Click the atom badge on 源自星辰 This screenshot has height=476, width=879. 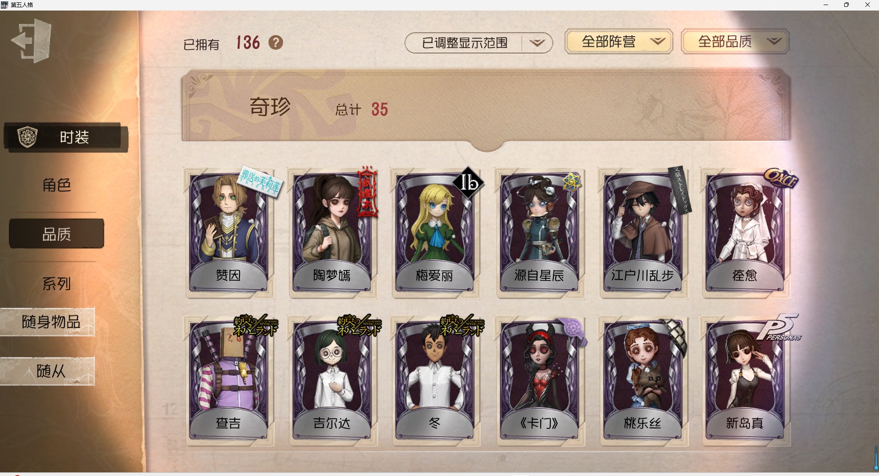[572, 182]
